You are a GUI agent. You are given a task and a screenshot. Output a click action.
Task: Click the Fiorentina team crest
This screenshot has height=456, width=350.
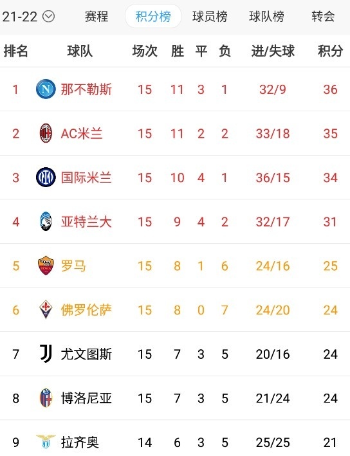pos(46,310)
